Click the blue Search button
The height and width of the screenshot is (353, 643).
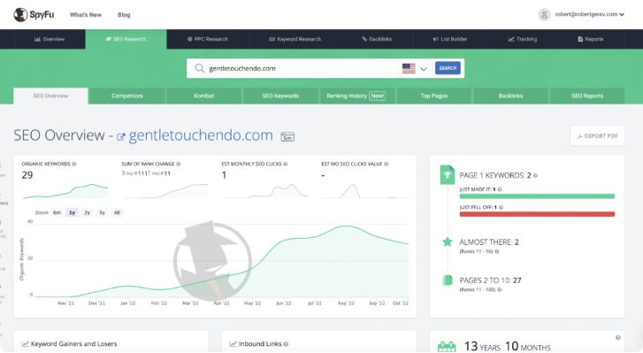(448, 68)
